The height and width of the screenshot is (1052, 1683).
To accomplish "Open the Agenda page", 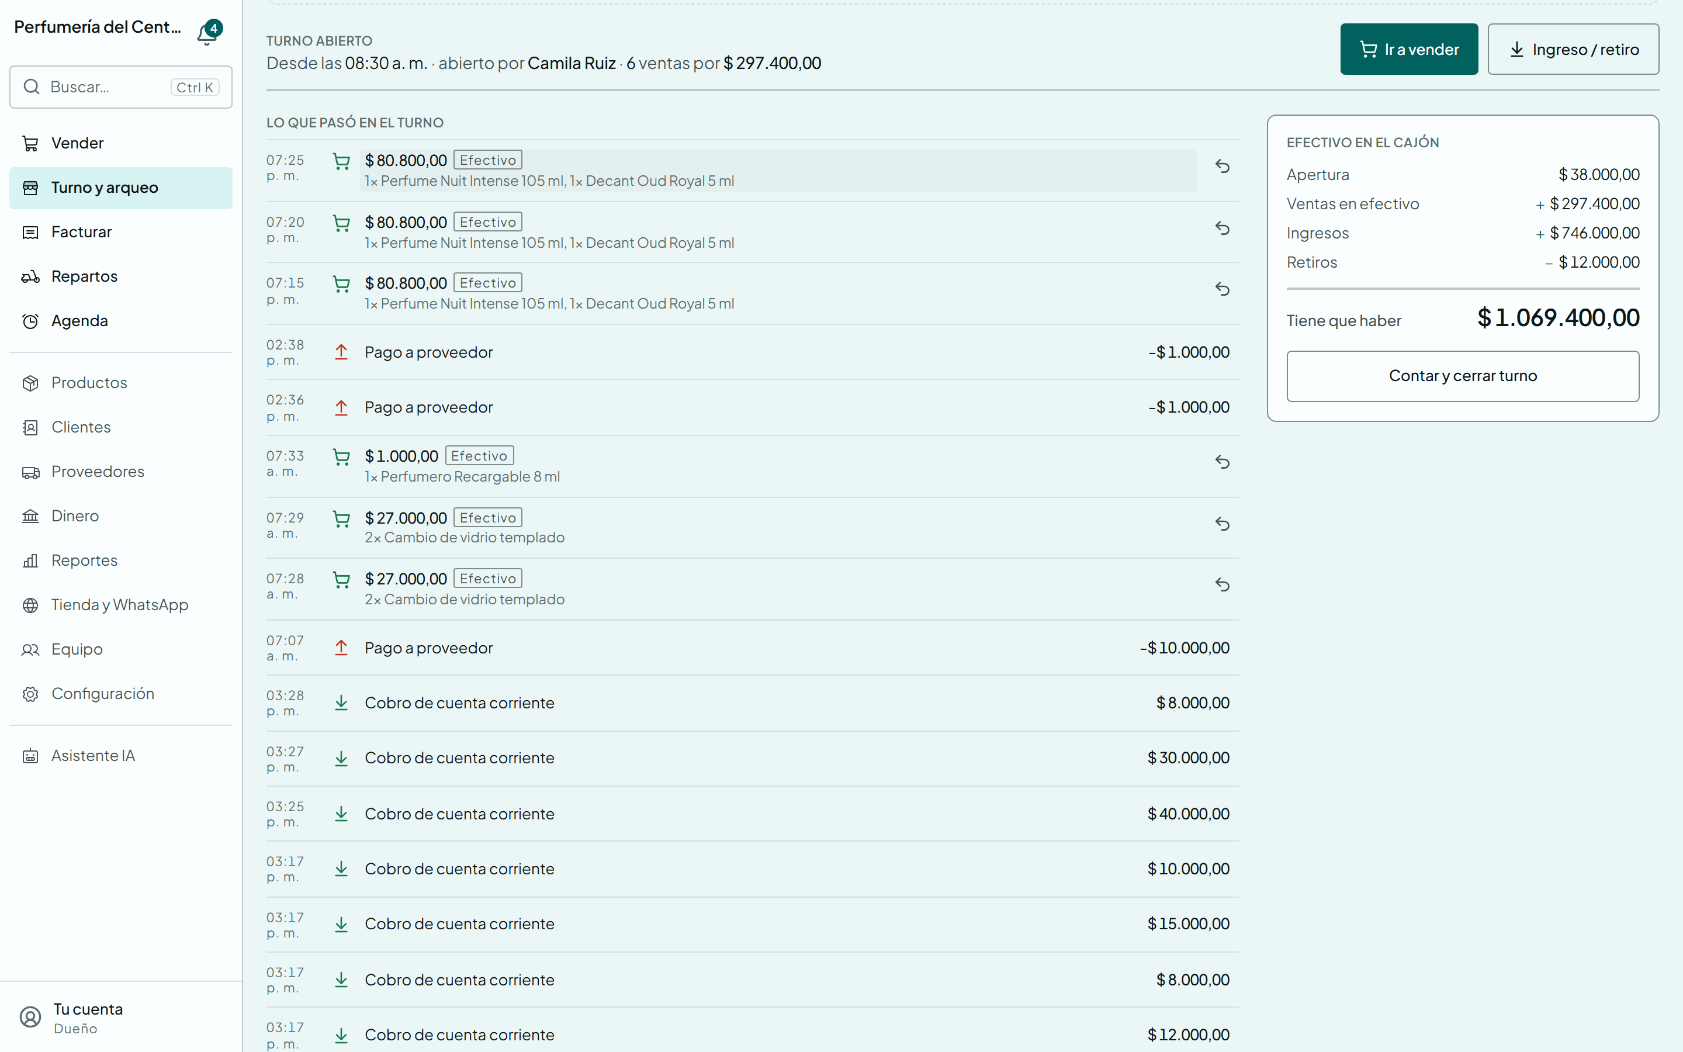I will pos(121,321).
